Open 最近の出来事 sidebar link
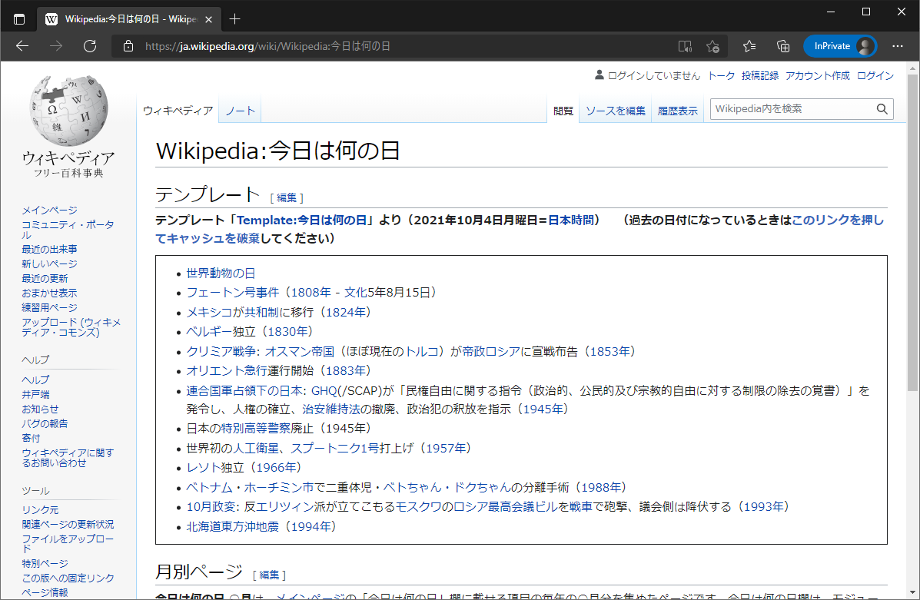The height and width of the screenshot is (600, 920). (x=49, y=249)
